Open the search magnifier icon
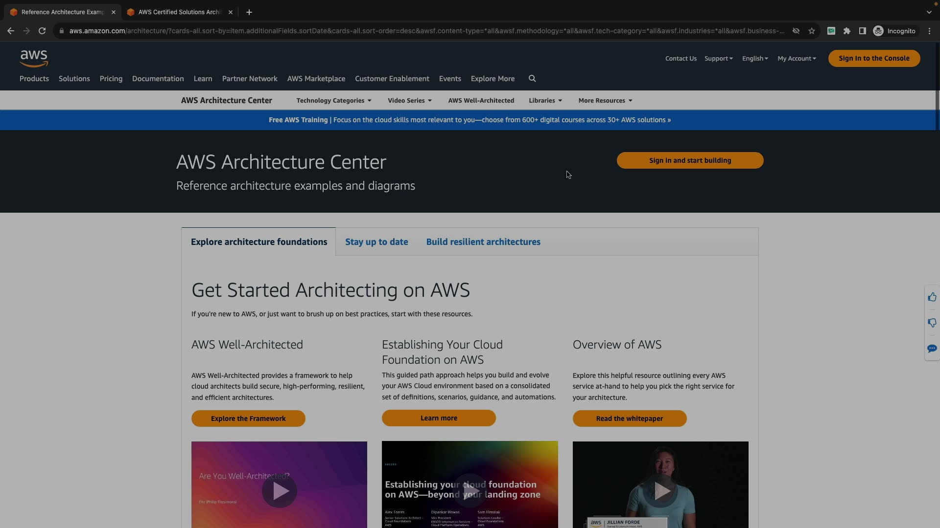940x528 pixels. [532, 79]
